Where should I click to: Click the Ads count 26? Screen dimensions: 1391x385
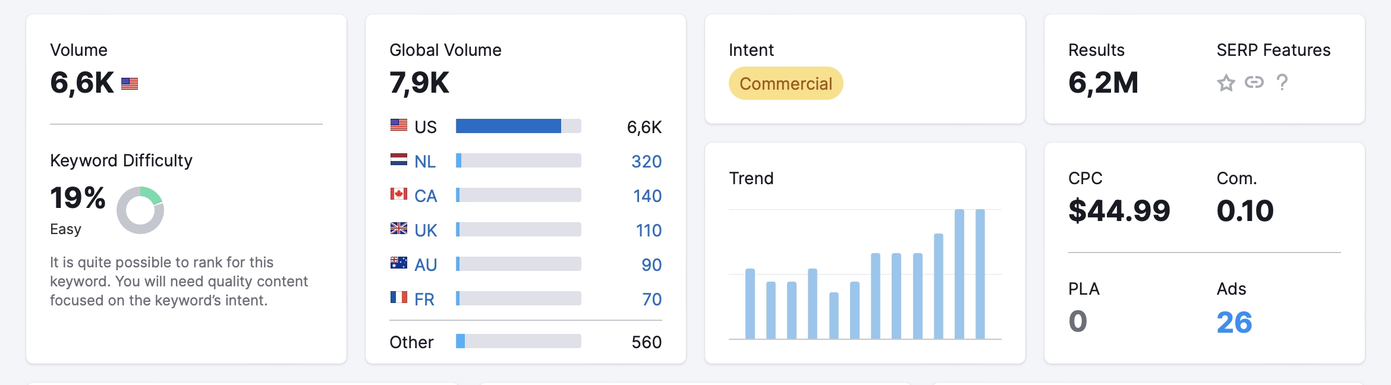pos(1234,323)
